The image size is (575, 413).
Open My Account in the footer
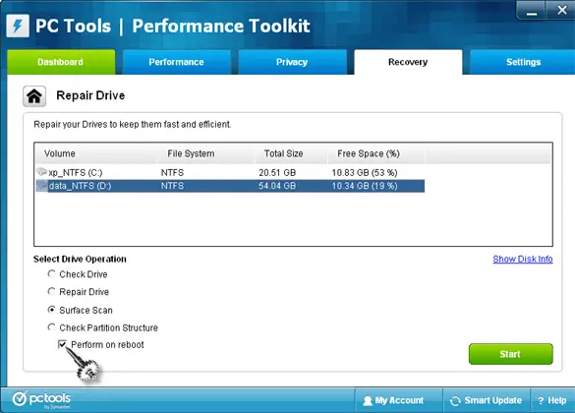click(399, 400)
